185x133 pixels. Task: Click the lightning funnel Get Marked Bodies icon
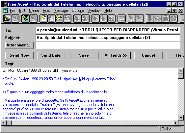[x=25, y=18]
